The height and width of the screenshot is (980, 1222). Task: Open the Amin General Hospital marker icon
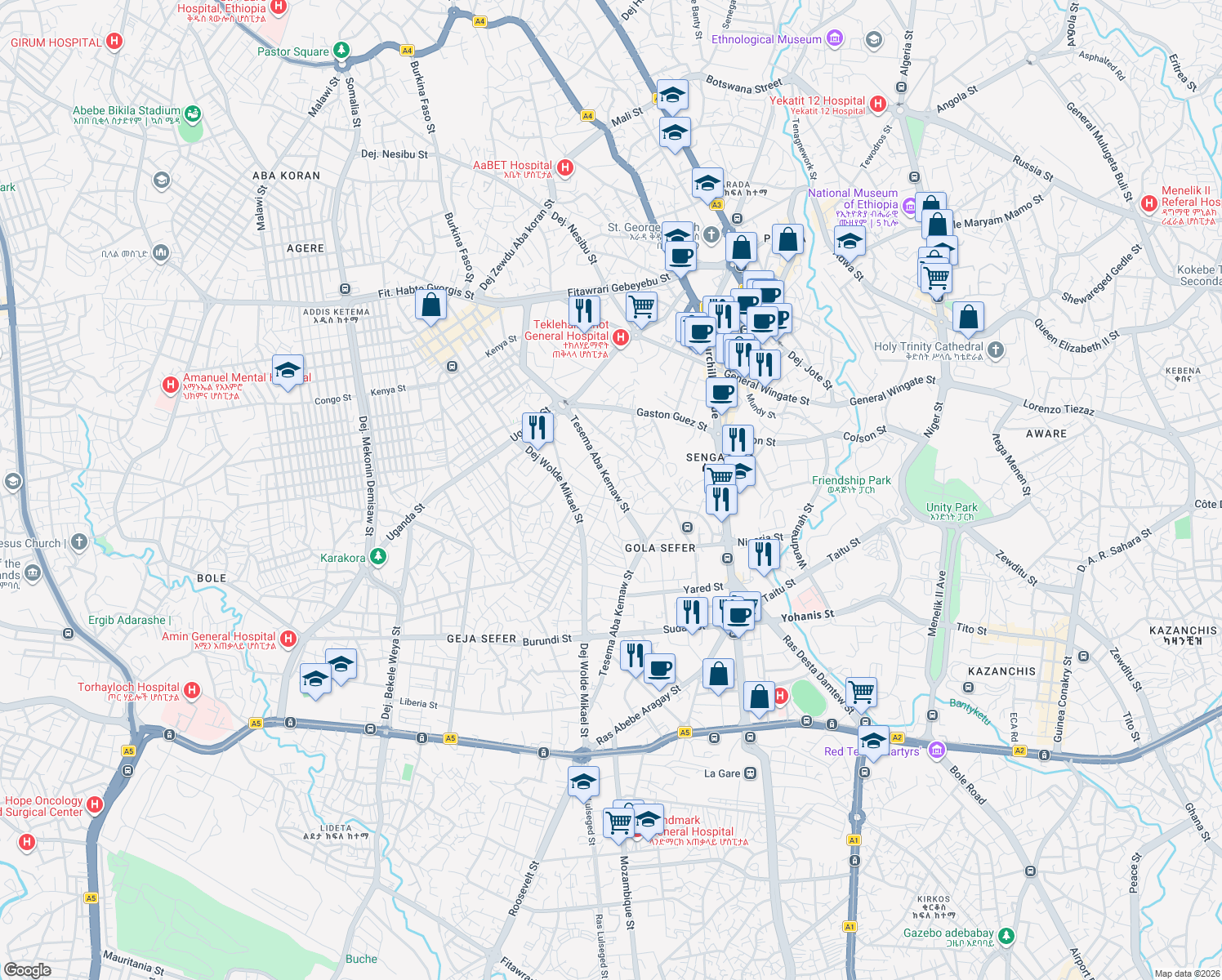point(288,639)
